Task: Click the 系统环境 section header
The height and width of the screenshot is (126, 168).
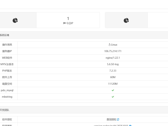Action: (4, 35)
